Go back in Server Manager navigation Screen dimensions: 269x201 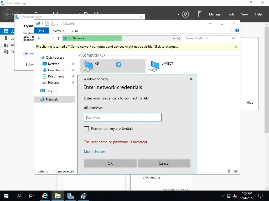click(8, 14)
